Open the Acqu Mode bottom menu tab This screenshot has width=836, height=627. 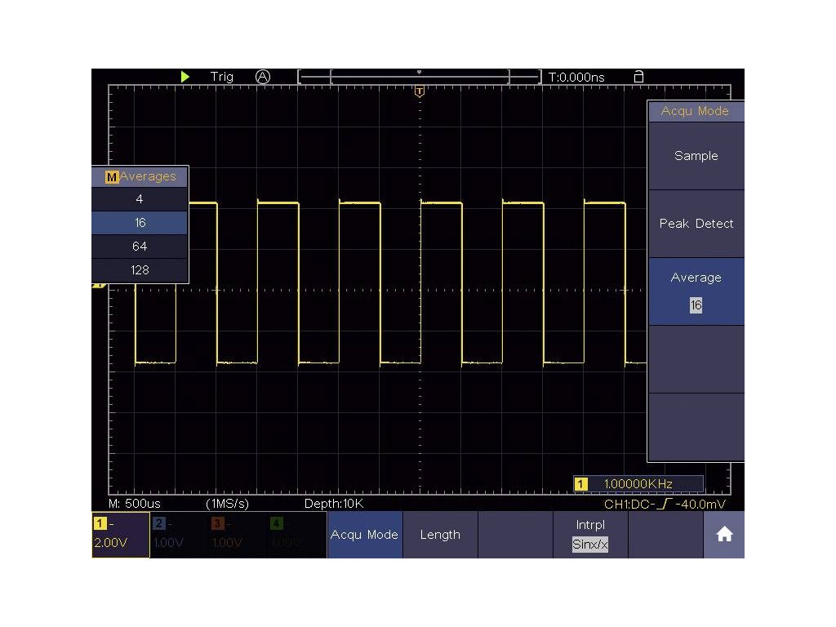coord(364,535)
